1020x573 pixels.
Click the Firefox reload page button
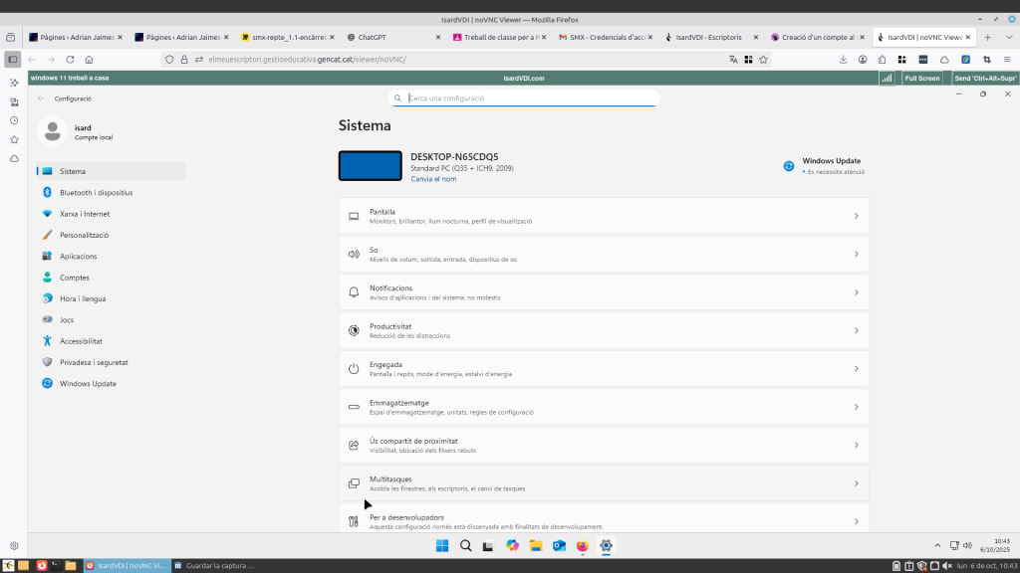click(70, 60)
